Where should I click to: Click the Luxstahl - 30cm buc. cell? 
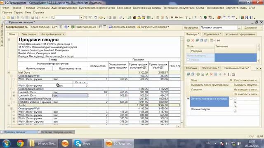(71, 95)
